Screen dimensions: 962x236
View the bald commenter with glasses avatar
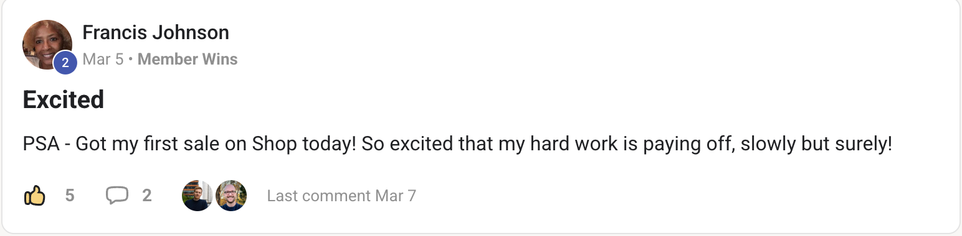[231, 196]
